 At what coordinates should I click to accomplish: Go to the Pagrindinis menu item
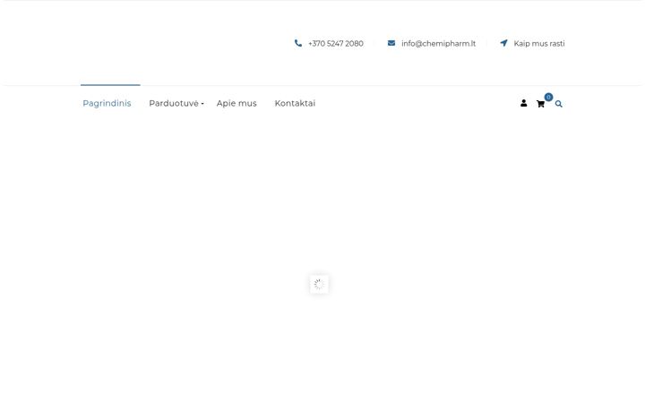click(x=107, y=104)
